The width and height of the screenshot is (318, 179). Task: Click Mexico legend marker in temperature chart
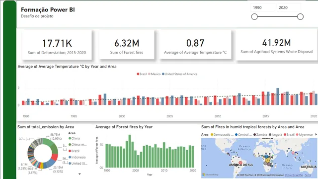pyautogui.click(x=149, y=74)
